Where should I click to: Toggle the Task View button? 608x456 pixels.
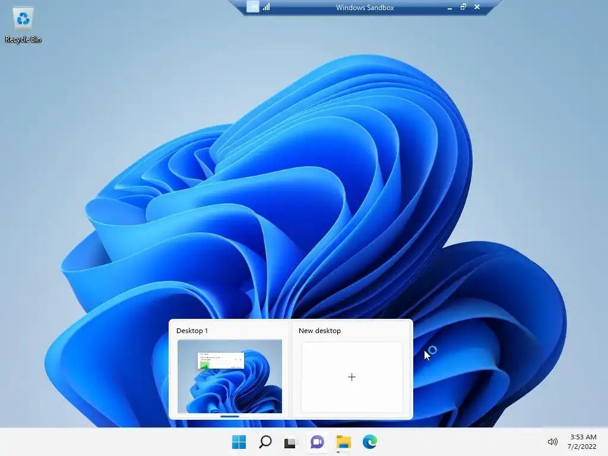coord(290,442)
